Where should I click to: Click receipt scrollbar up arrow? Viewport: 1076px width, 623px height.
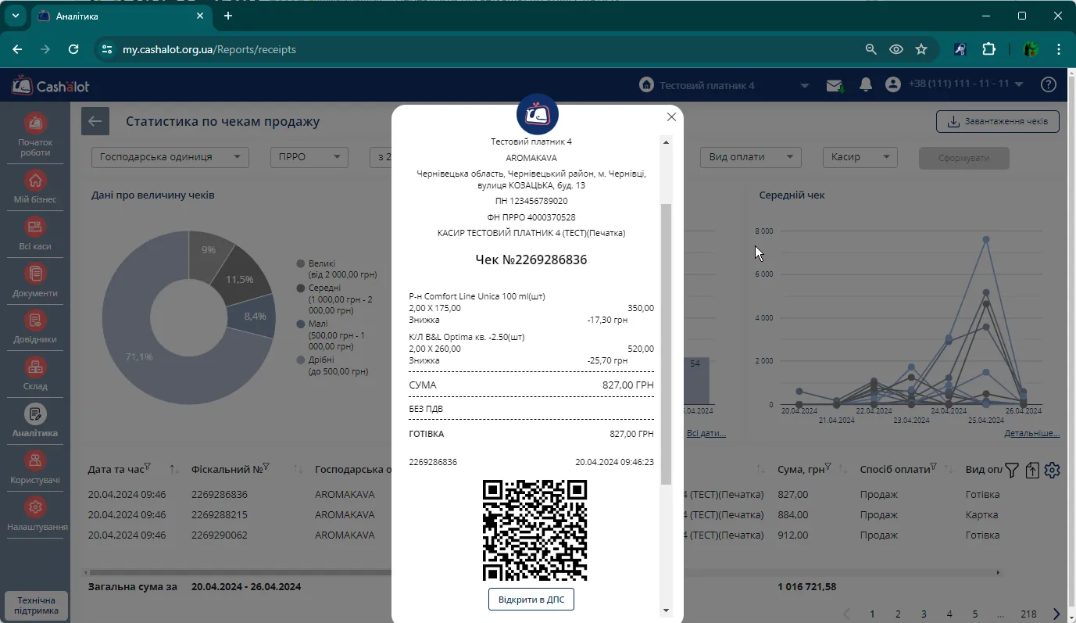pyautogui.click(x=667, y=142)
